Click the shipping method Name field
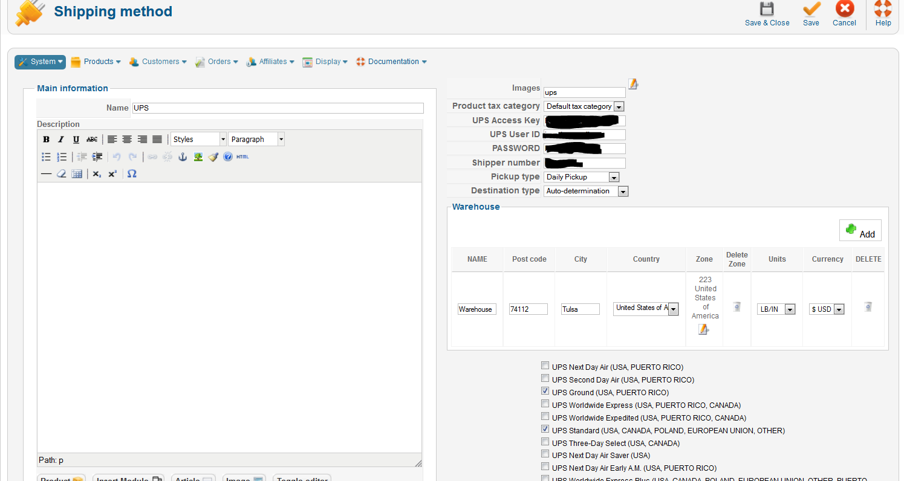This screenshot has height=481, width=904. pos(278,108)
